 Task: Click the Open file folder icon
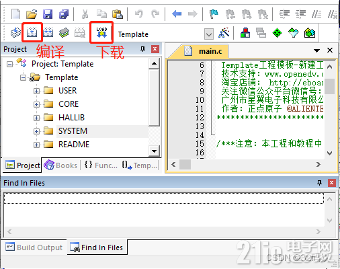[32, 14]
